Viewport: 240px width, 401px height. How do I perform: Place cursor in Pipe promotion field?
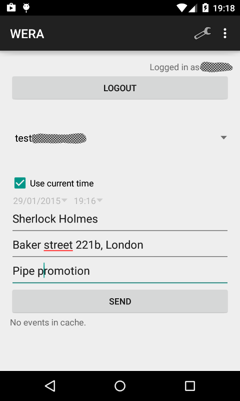click(120, 271)
